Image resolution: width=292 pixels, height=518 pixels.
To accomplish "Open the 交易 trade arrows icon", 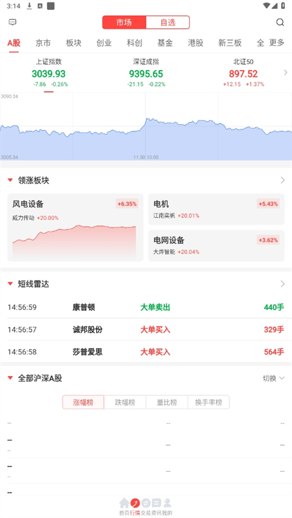I will click(x=146, y=503).
